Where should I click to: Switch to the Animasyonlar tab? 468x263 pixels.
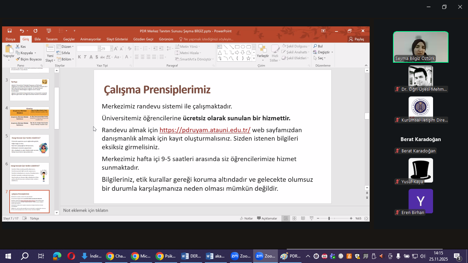coord(90,39)
